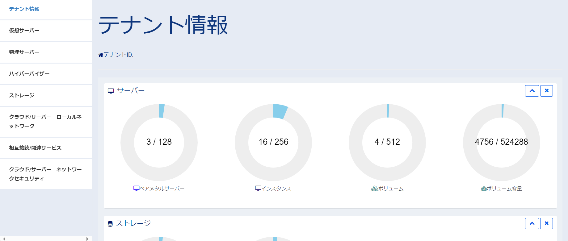Click the ボリューム容量 label
The image size is (568, 241).
pos(504,189)
